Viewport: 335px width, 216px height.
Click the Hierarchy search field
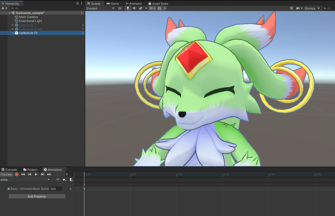coord(47,8)
